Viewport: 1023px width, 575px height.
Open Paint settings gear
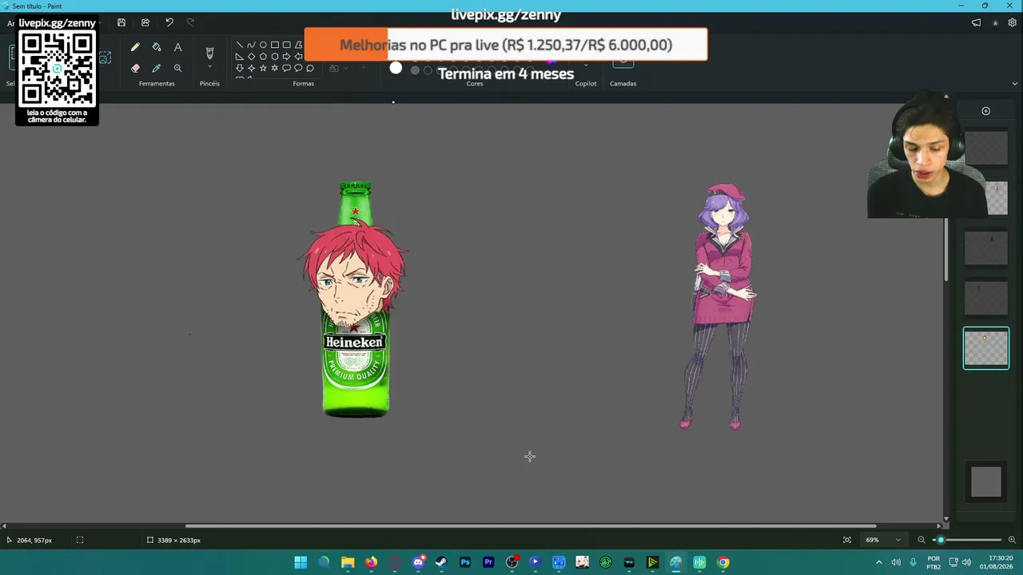tap(1012, 23)
